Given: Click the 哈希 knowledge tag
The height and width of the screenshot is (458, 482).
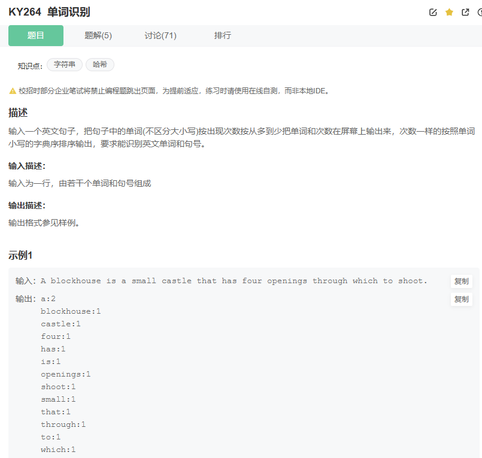Looking at the screenshot, I should click(x=100, y=65).
